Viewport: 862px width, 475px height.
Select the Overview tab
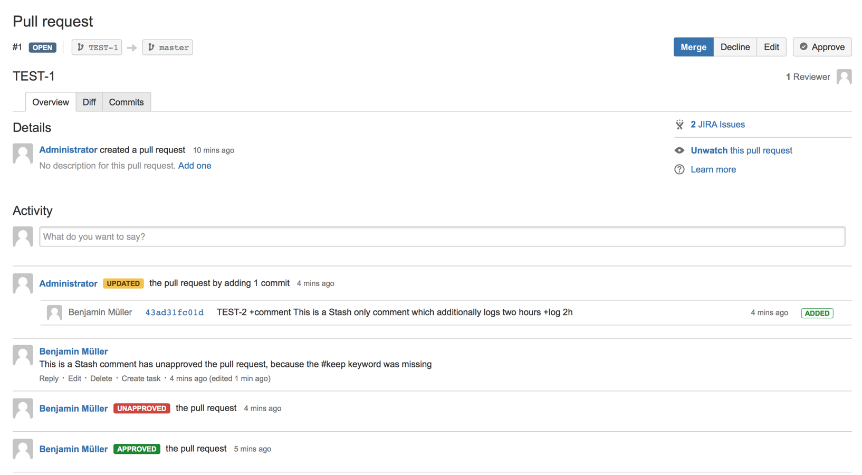pyautogui.click(x=51, y=102)
